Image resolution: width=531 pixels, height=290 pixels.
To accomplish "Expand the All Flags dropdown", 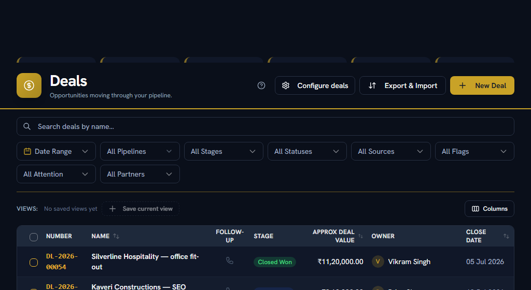I will [474, 151].
